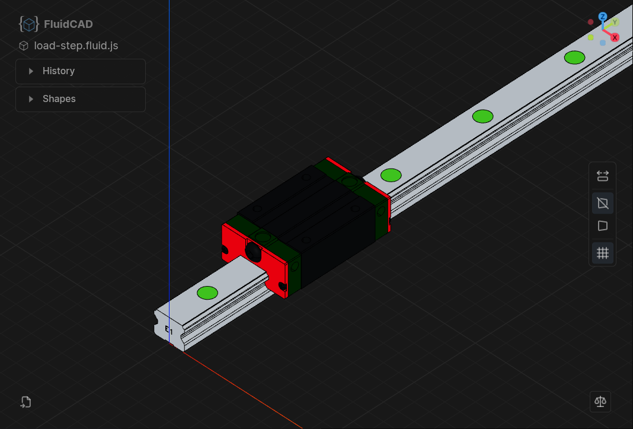Click the grid display icon in right toolbar
The image size is (633, 429).
pyautogui.click(x=603, y=253)
